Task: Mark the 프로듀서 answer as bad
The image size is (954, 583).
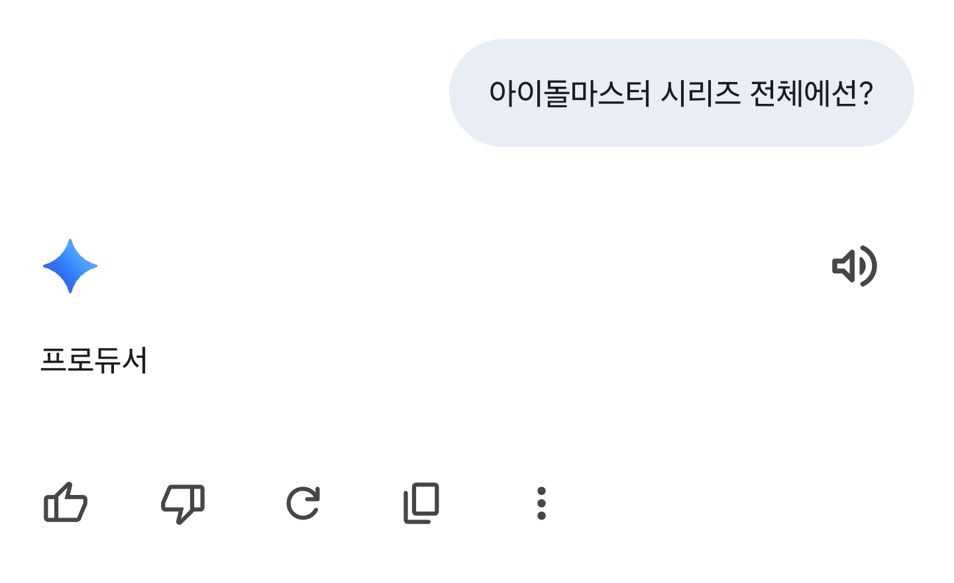Action: click(183, 503)
